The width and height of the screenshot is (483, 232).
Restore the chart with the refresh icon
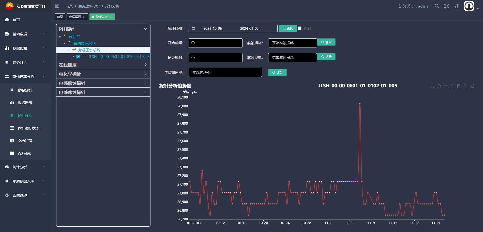pos(439,87)
